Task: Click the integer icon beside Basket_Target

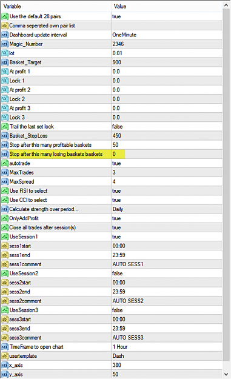Action: [x=5, y=62]
